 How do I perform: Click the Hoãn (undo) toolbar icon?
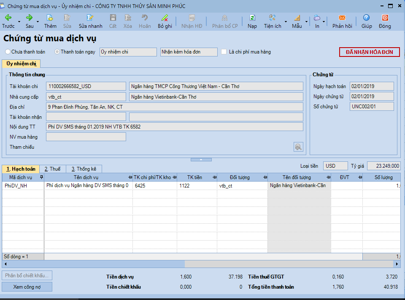pos(145,18)
